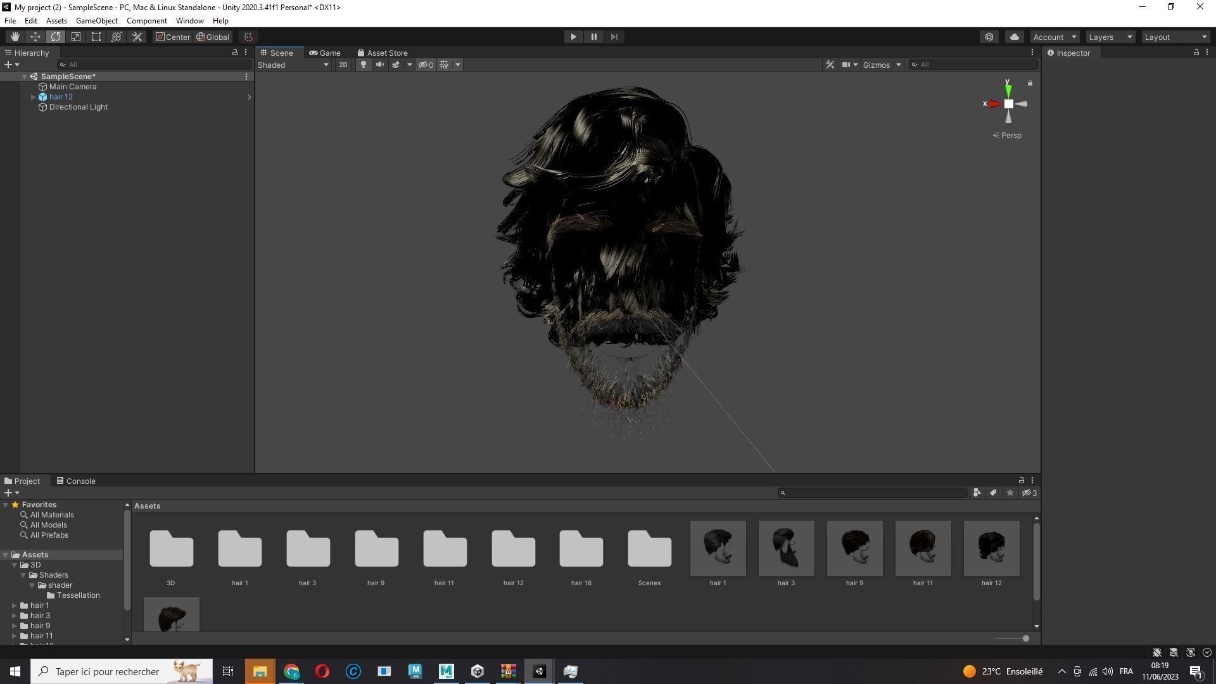The width and height of the screenshot is (1216, 684).
Task: Toggle scene lighting
Action: (364, 65)
